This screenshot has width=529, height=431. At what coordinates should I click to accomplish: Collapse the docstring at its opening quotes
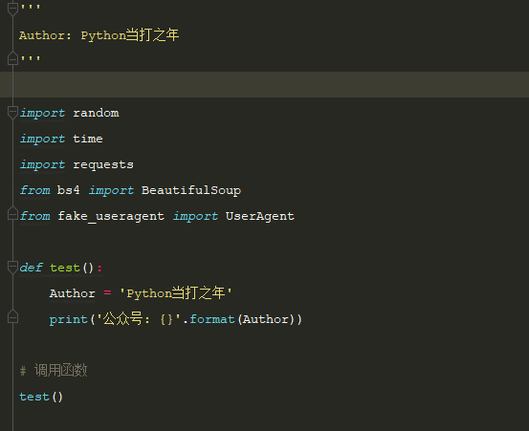[12, 9]
